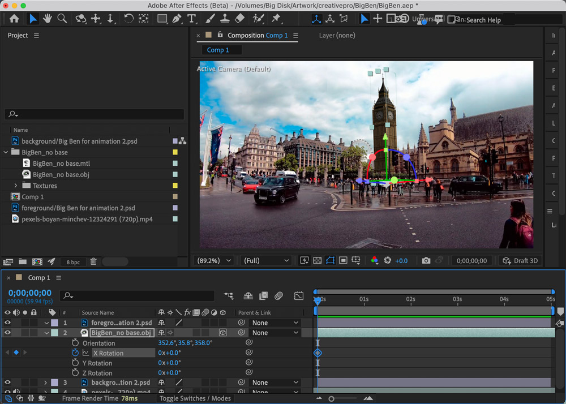Select the Pen tool
Viewport: 566px width, 404px height.
(x=177, y=19)
